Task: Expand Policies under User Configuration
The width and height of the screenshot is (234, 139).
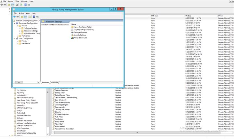Action: [18, 41]
